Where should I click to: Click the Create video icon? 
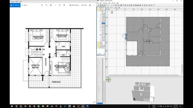(x=151, y=5)
